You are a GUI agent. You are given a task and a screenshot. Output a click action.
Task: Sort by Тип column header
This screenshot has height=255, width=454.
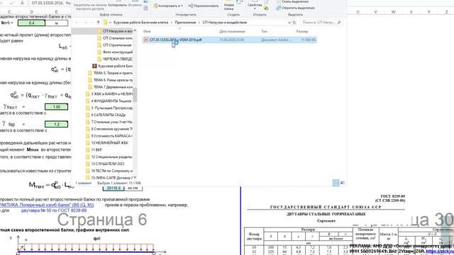264,31
